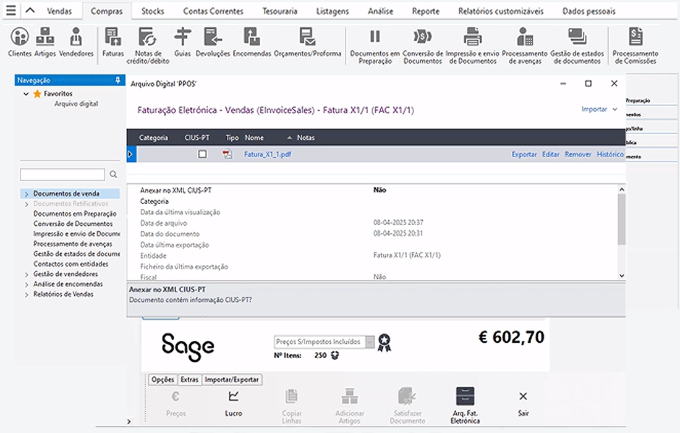The height and width of the screenshot is (433, 680).
Task: Click the Remover link for Fatura_X1_1.pdf
Action: 577,155
